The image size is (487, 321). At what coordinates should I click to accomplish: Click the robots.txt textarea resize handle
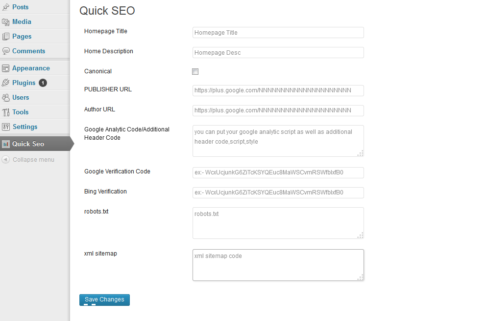(360, 235)
